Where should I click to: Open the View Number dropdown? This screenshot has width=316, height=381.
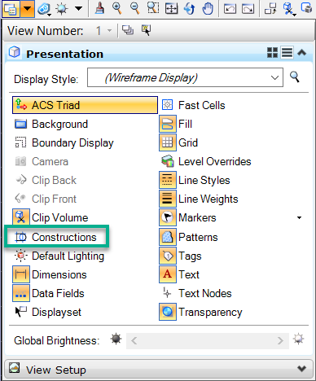[x=109, y=30]
